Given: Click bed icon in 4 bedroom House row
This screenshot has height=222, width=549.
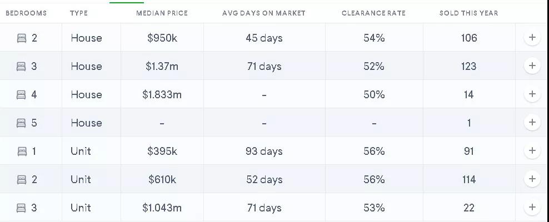Looking at the screenshot, I should click(22, 95).
